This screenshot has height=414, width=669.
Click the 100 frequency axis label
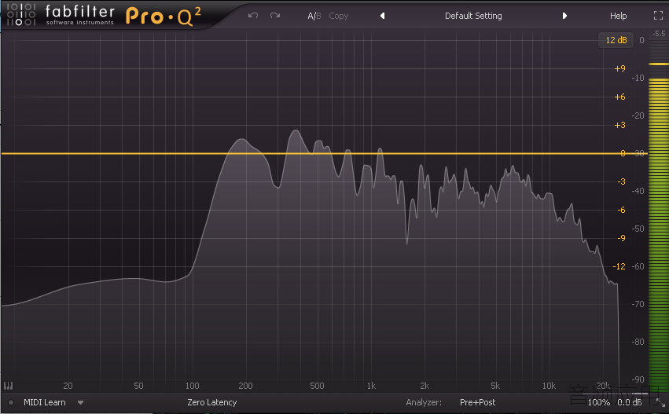tap(192, 386)
